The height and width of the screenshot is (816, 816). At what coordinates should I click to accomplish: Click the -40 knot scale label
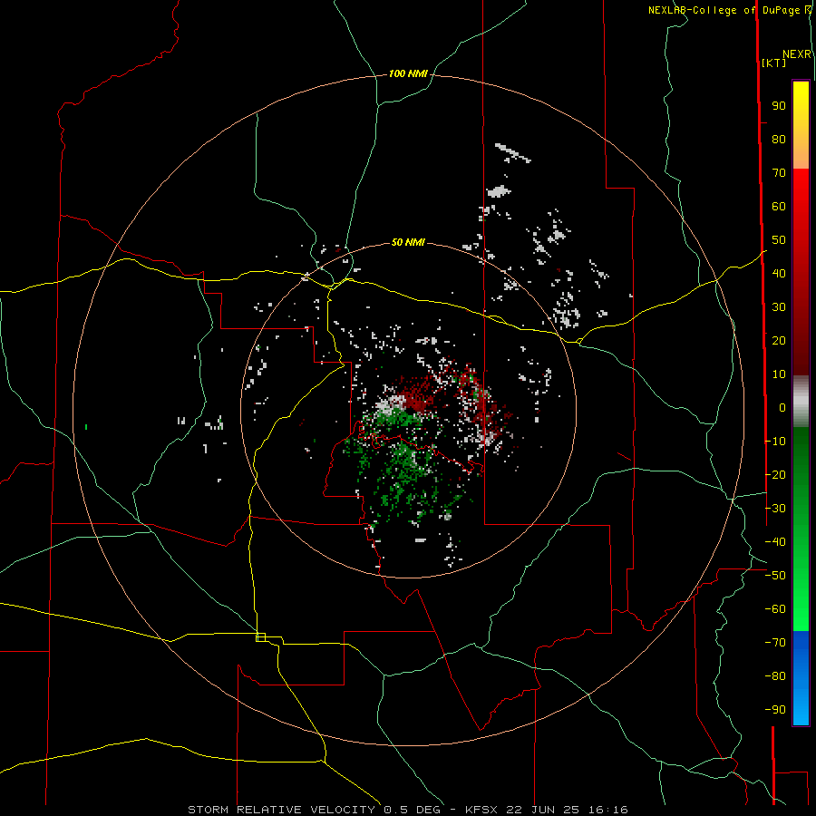pyautogui.click(x=775, y=542)
